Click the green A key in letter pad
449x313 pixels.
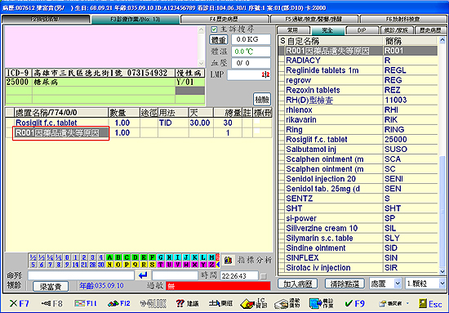[x=109, y=257]
